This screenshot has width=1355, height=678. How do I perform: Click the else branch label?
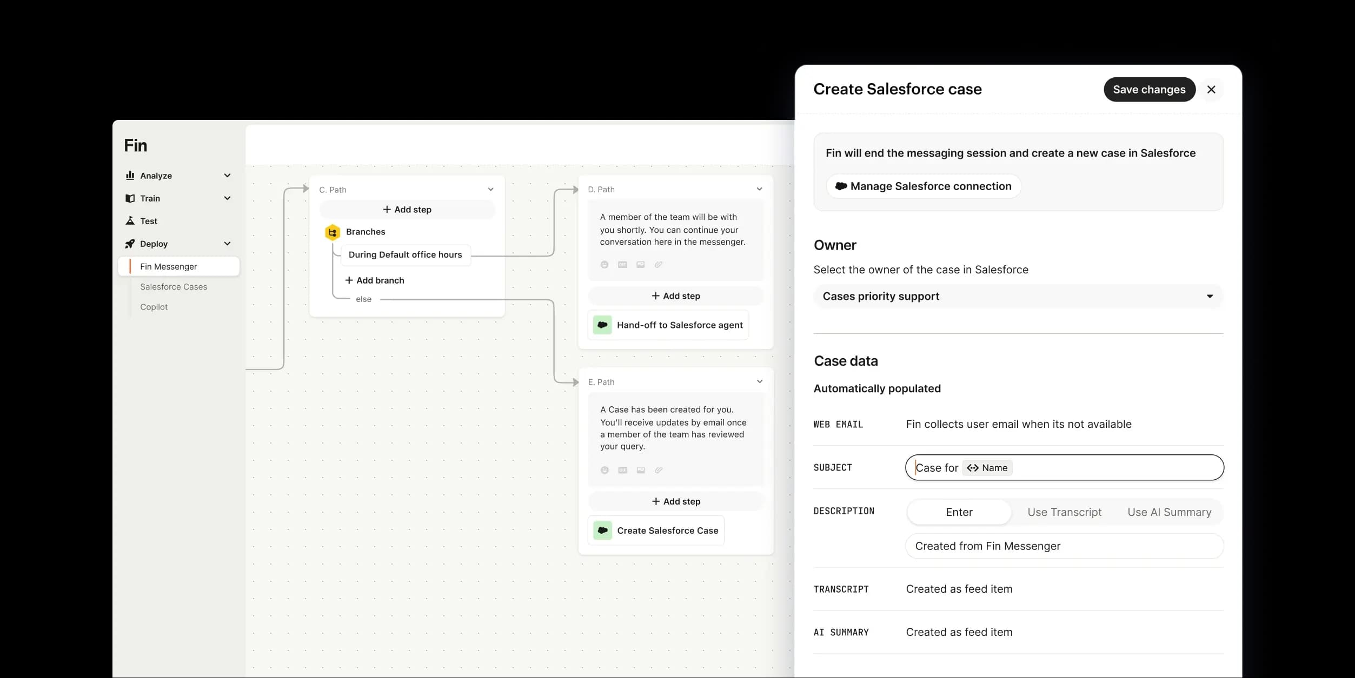point(363,299)
